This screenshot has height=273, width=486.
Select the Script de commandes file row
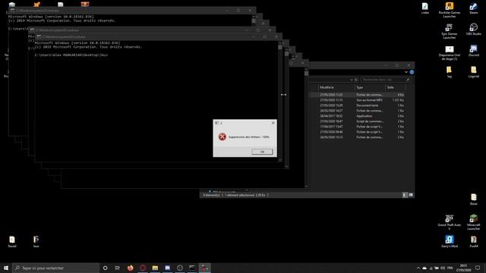(358, 121)
